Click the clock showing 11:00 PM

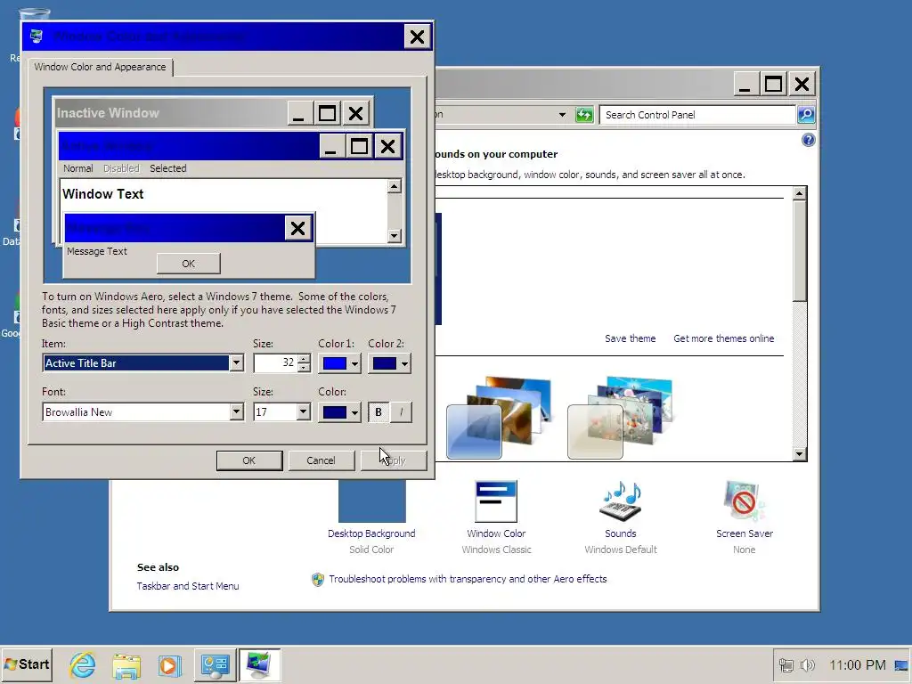click(858, 665)
